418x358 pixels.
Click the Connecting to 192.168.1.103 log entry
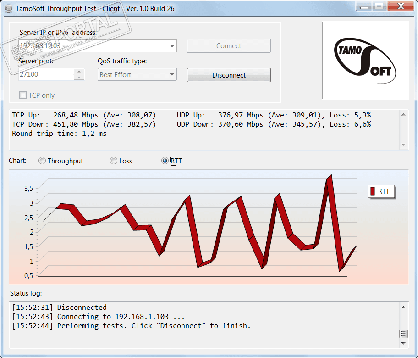(99, 317)
